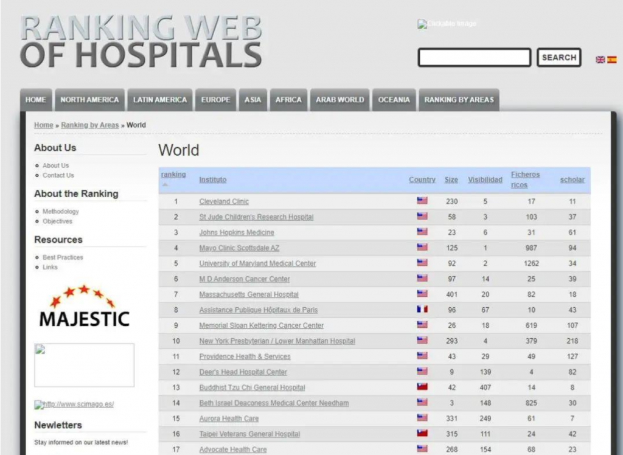Sort table by the ranking column header

click(x=173, y=175)
